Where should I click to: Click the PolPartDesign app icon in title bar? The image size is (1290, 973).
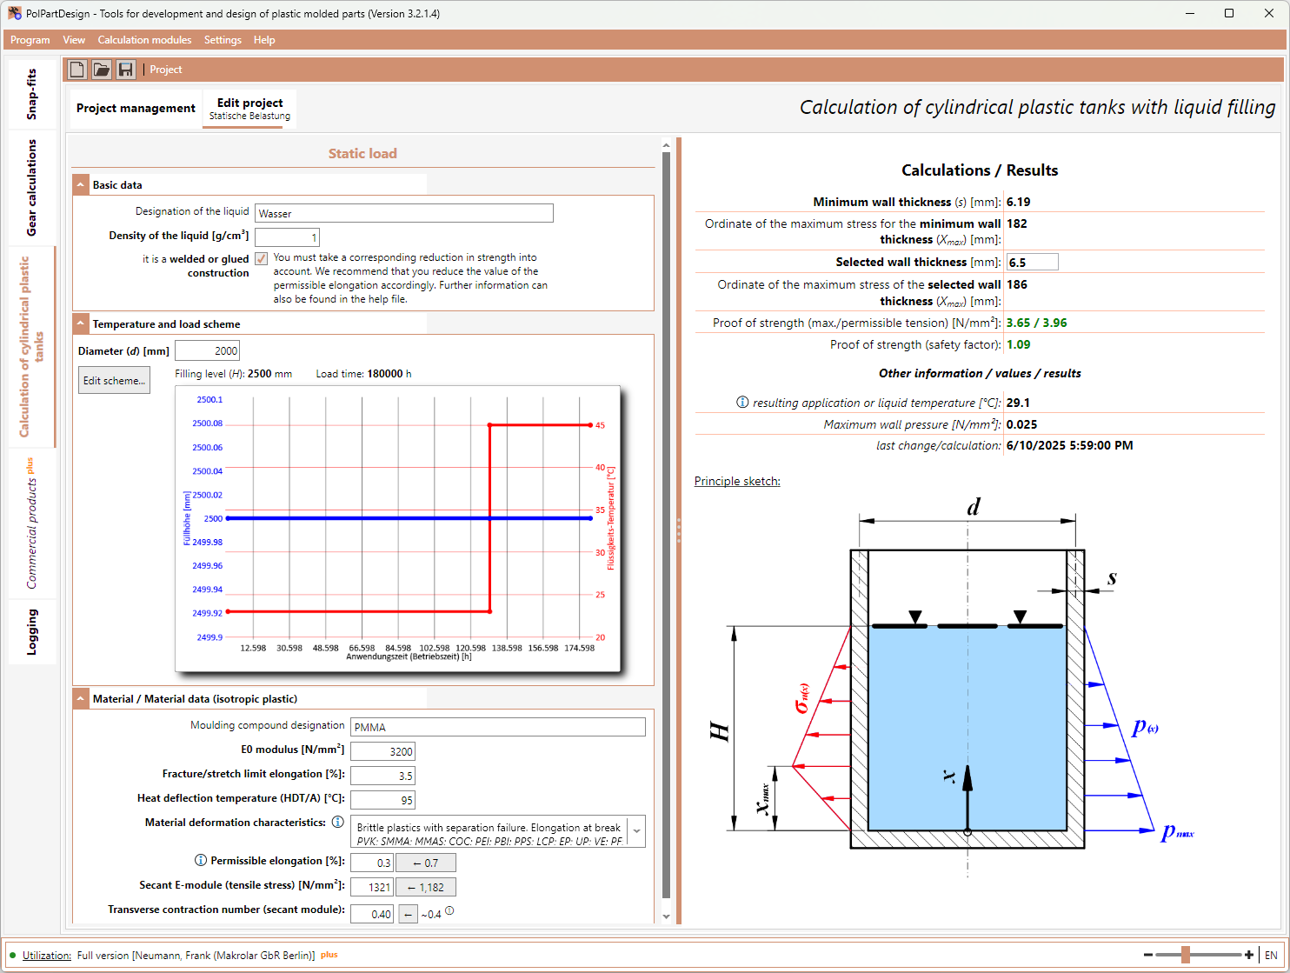15,13
